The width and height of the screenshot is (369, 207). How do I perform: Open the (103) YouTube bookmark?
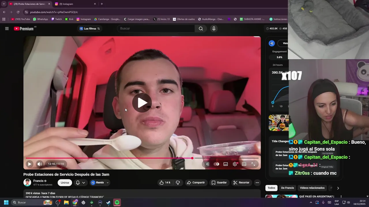(20, 19)
